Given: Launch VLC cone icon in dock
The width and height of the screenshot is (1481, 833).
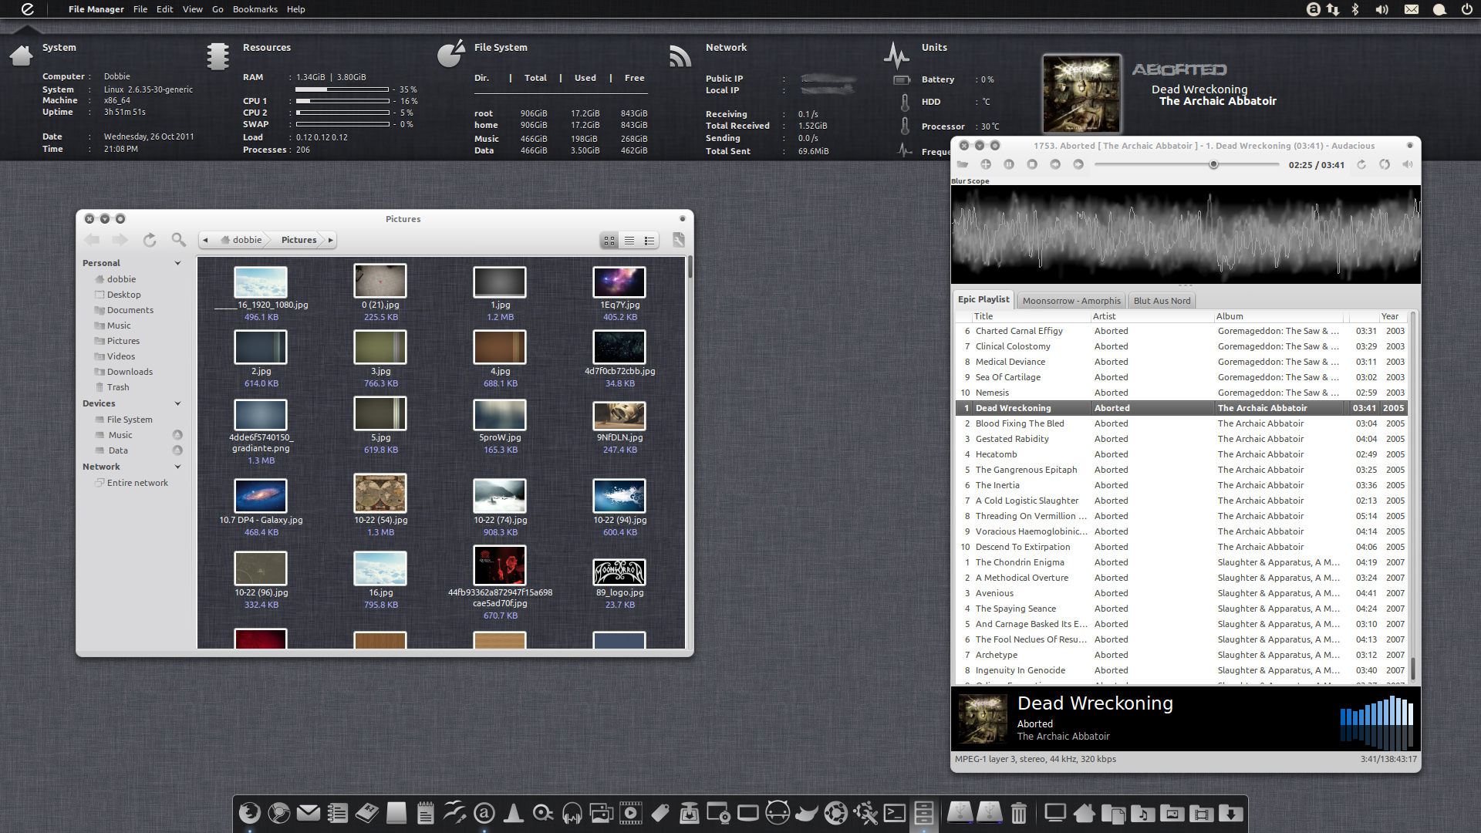Looking at the screenshot, I should tap(513, 812).
